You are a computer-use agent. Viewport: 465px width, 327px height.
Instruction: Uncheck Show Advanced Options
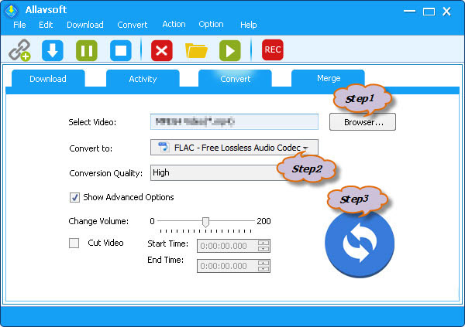click(74, 197)
